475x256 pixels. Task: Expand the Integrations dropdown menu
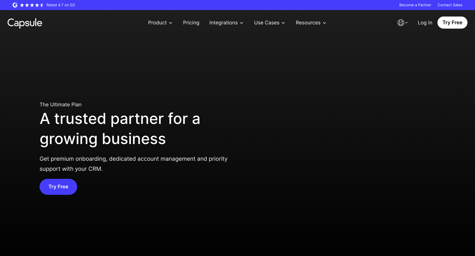click(x=226, y=23)
